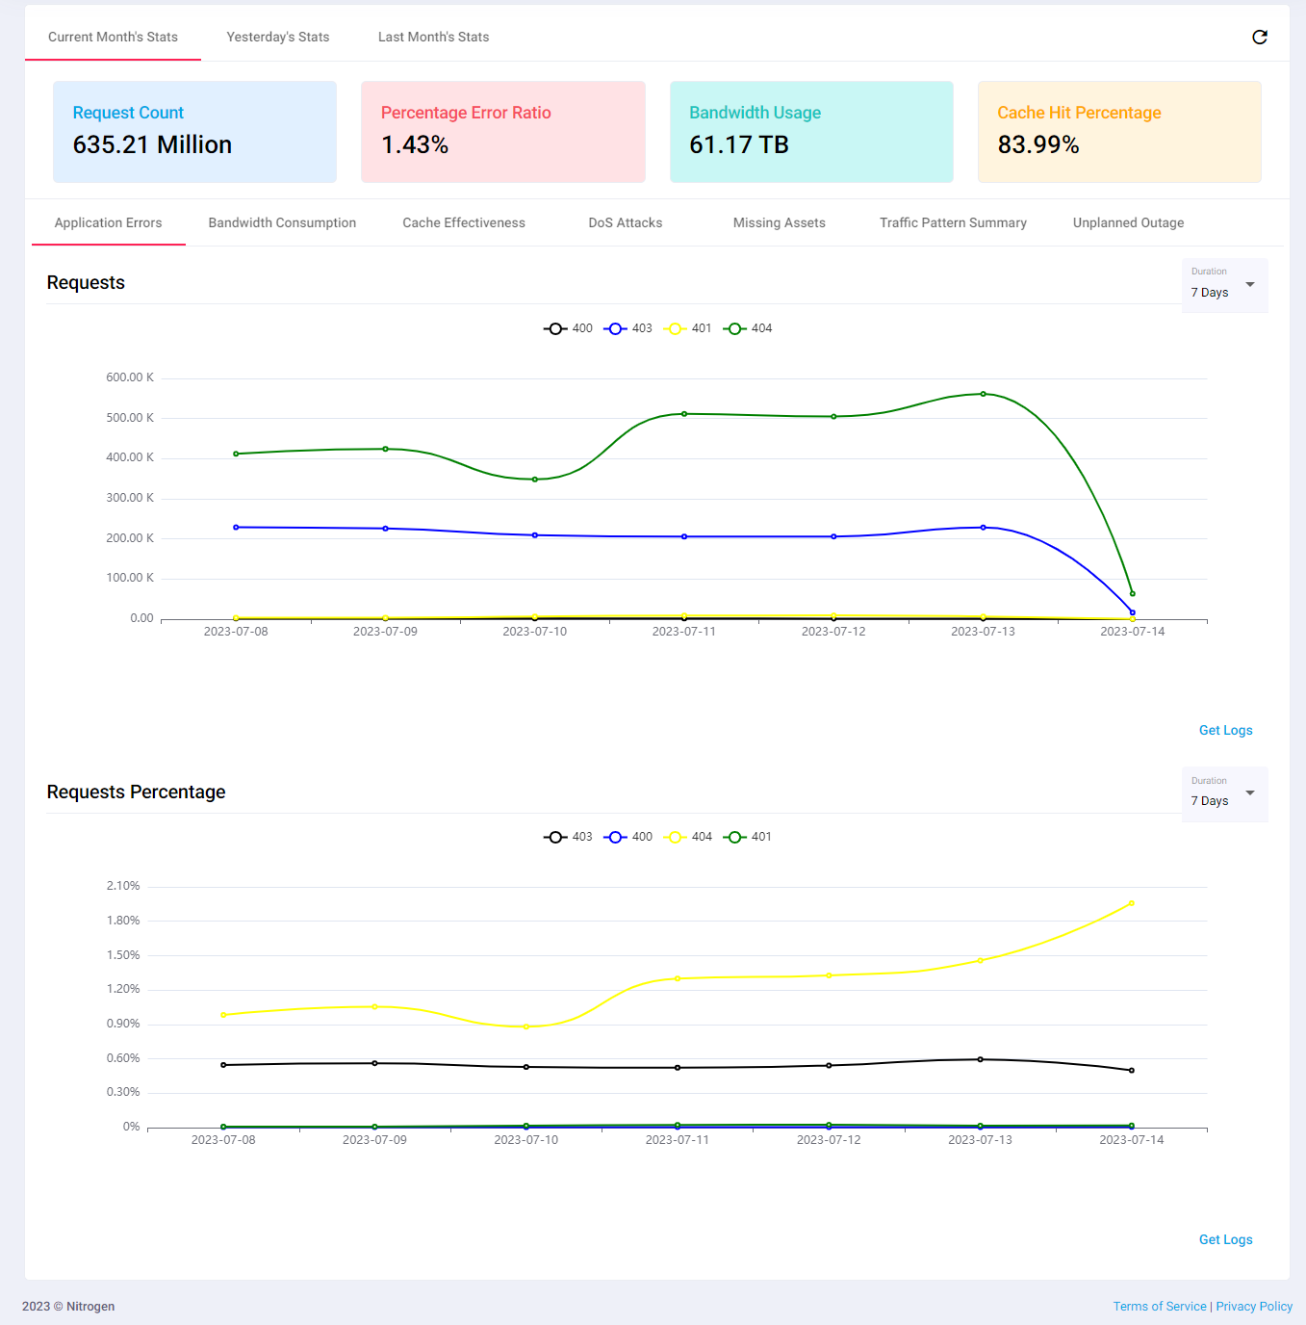
Task: Click the refresh stats icon
Action: click(x=1259, y=37)
